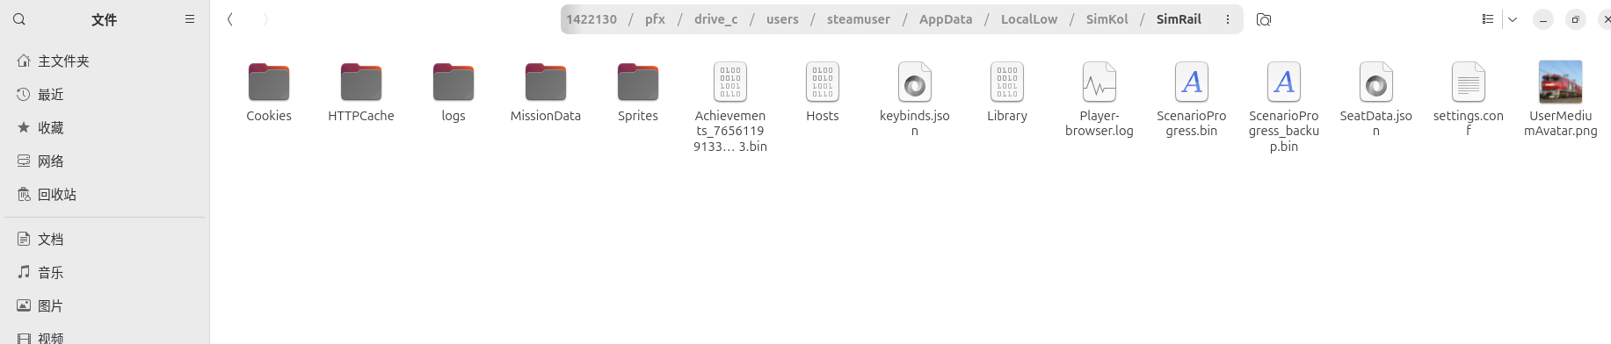Open 音乐 in sidebar
This screenshot has width=1611, height=344.
[105, 273]
